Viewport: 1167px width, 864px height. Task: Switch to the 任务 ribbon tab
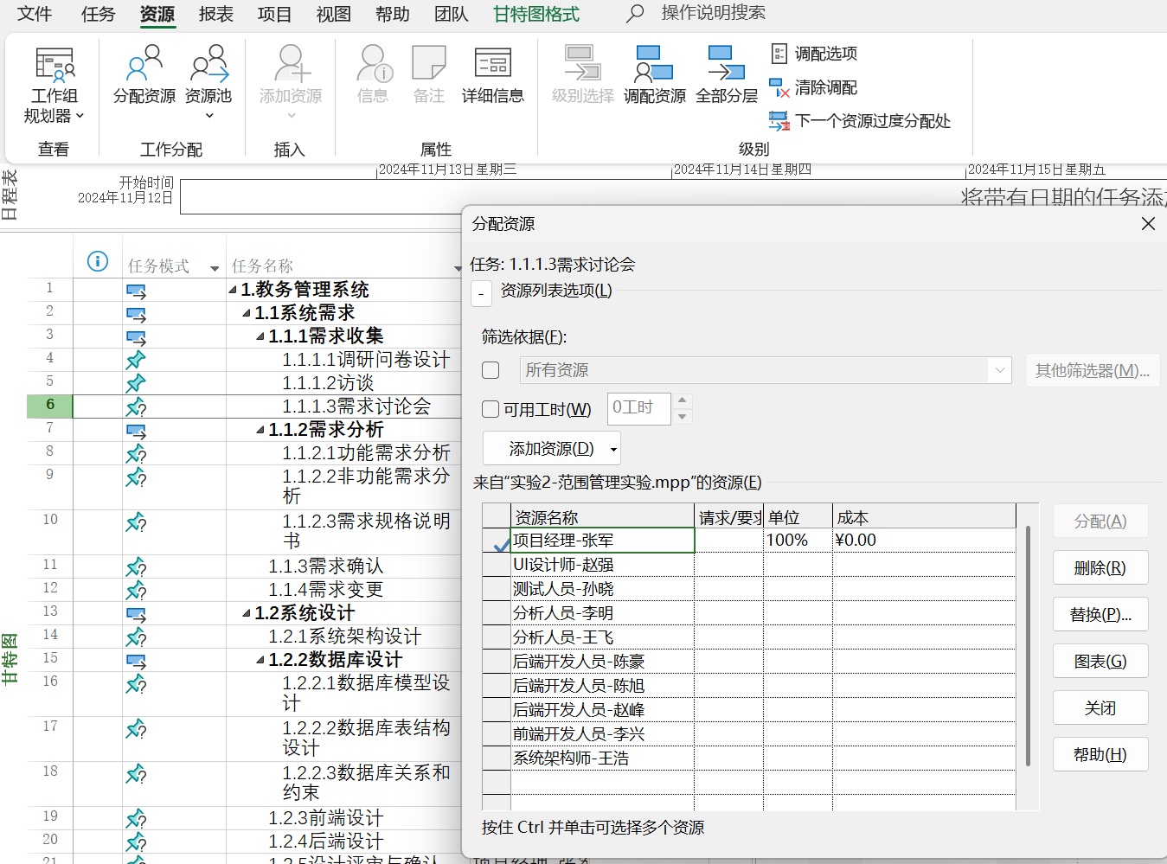[x=98, y=14]
